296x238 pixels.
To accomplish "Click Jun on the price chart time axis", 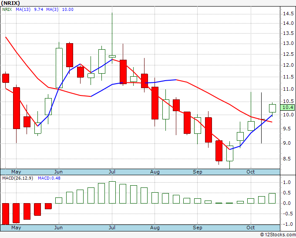I will pos(58,172).
